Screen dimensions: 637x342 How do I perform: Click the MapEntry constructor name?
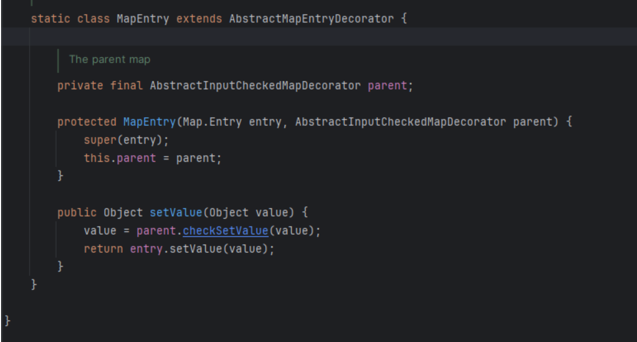click(x=150, y=122)
